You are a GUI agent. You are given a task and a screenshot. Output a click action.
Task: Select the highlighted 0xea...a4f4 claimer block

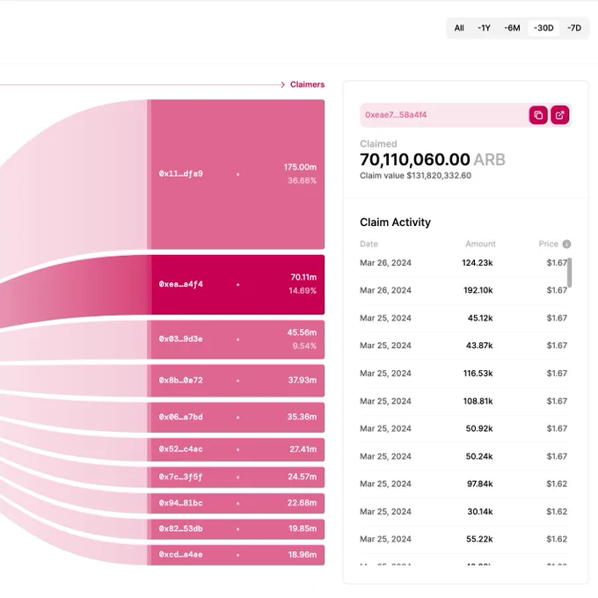click(x=236, y=285)
